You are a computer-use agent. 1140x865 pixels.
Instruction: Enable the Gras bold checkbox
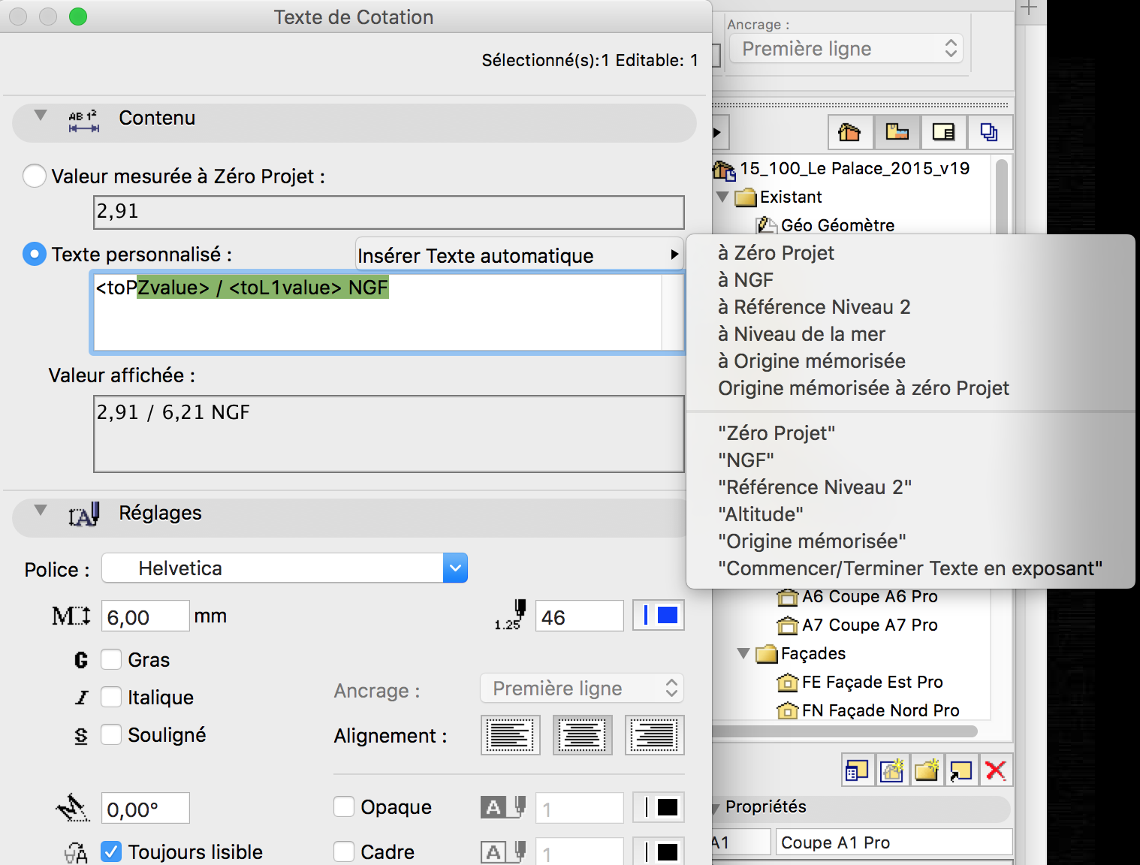click(x=111, y=659)
